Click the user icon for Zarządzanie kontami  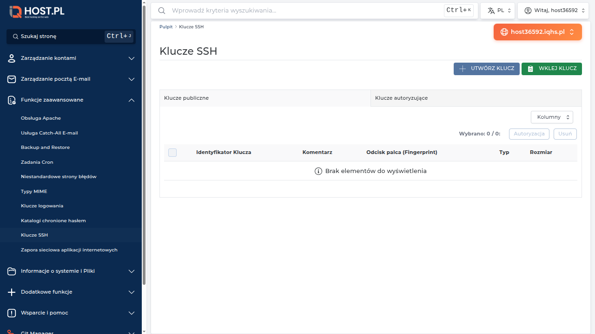pyautogui.click(x=12, y=58)
